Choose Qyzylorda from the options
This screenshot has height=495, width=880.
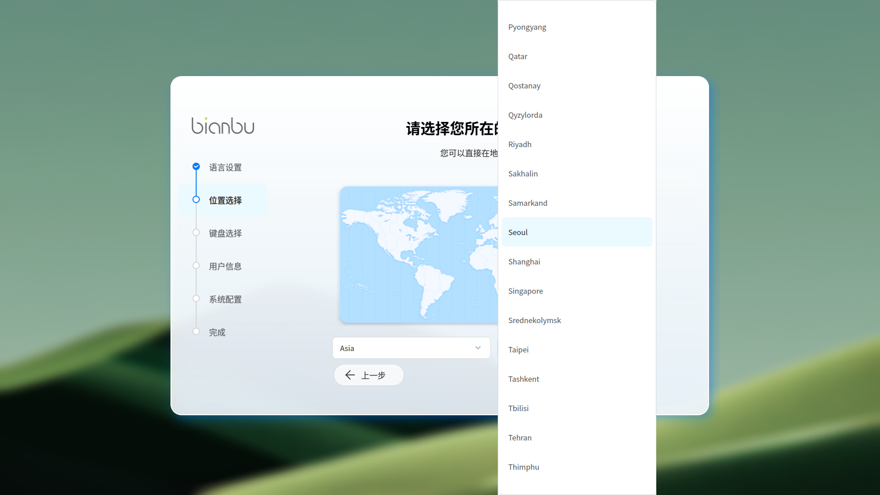pyautogui.click(x=525, y=115)
